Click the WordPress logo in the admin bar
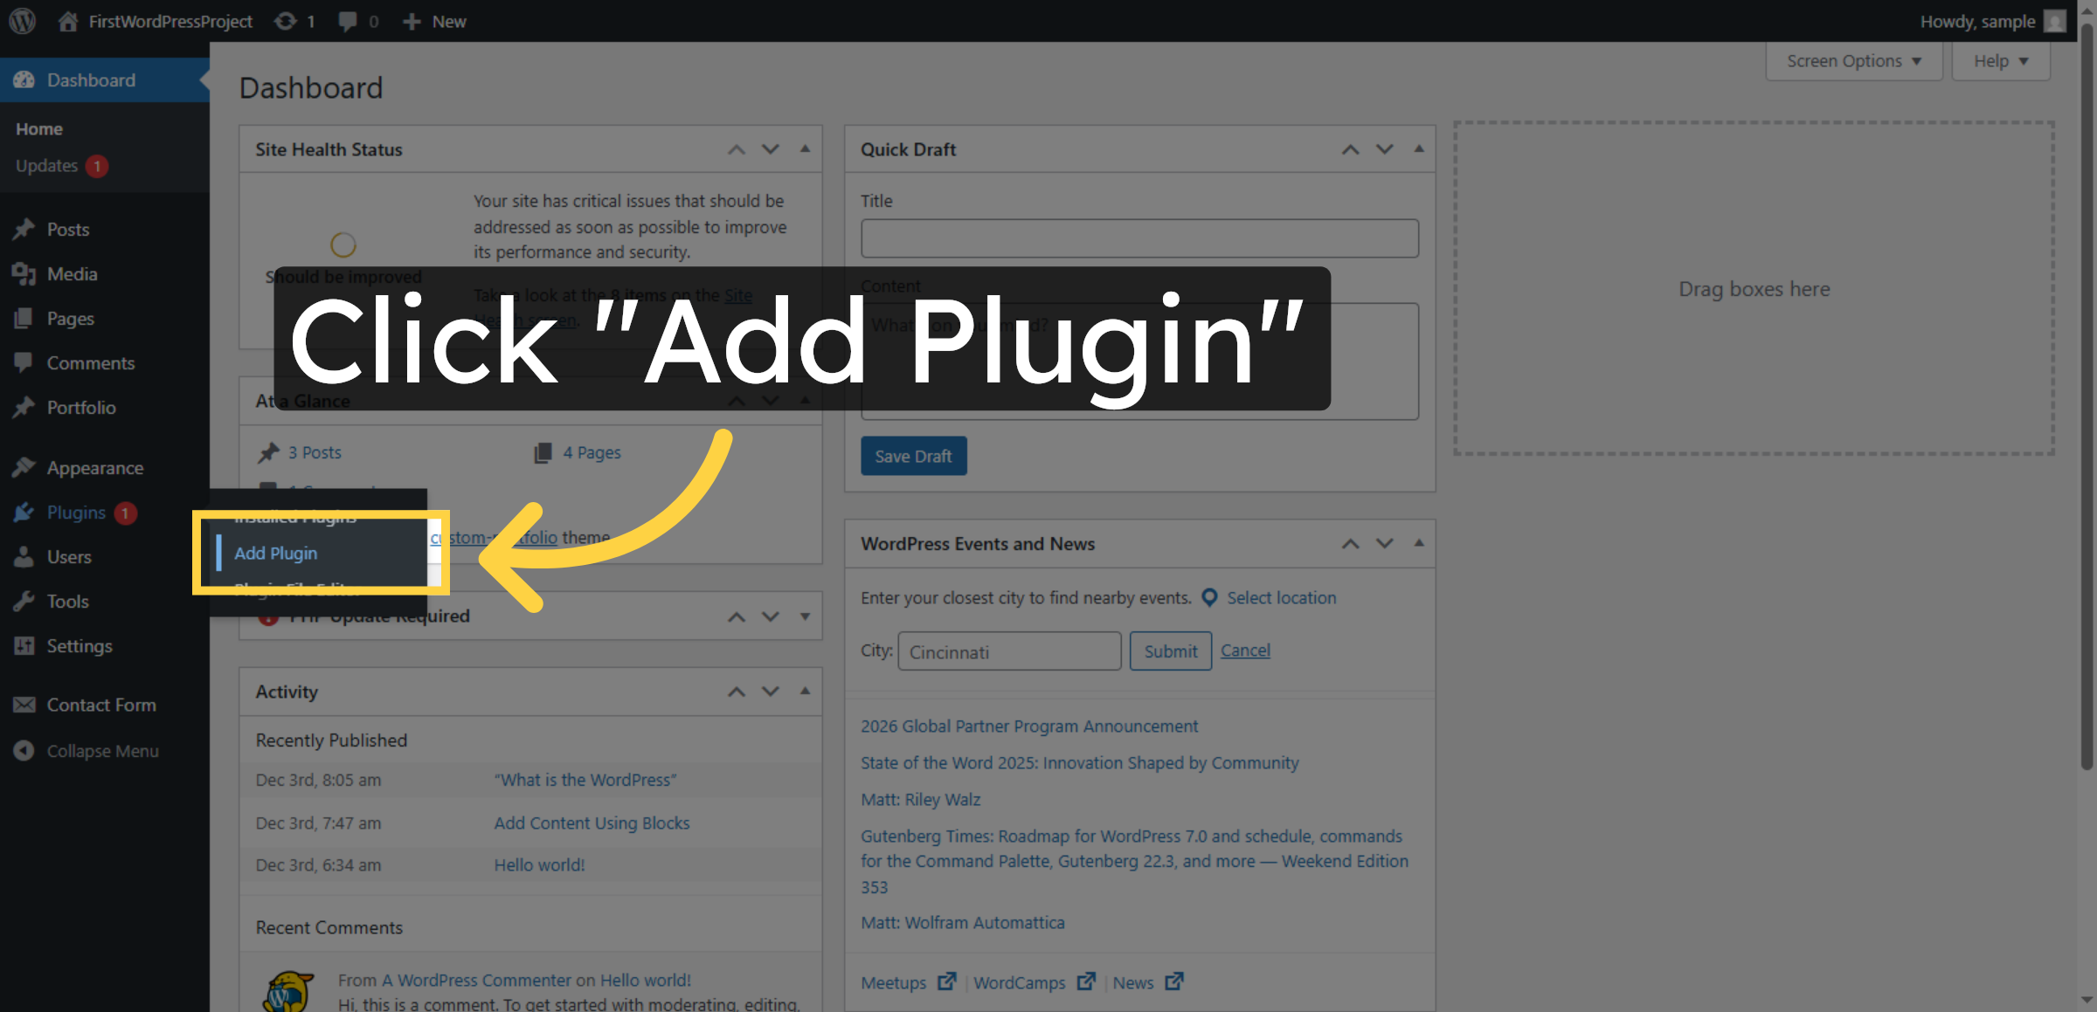2097x1012 pixels. pos(21,21)
